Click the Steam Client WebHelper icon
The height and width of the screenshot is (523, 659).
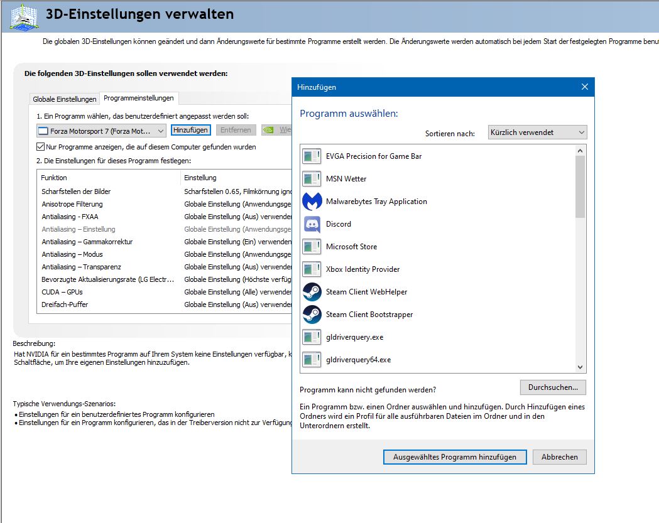coord(312,292)
